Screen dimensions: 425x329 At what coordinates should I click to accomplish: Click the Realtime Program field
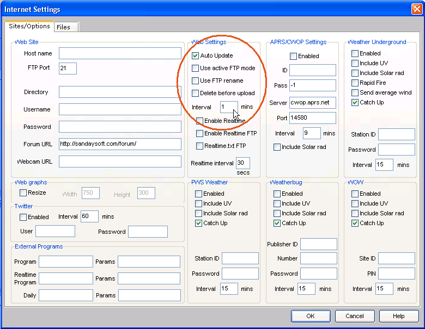[x=66, y=278]
